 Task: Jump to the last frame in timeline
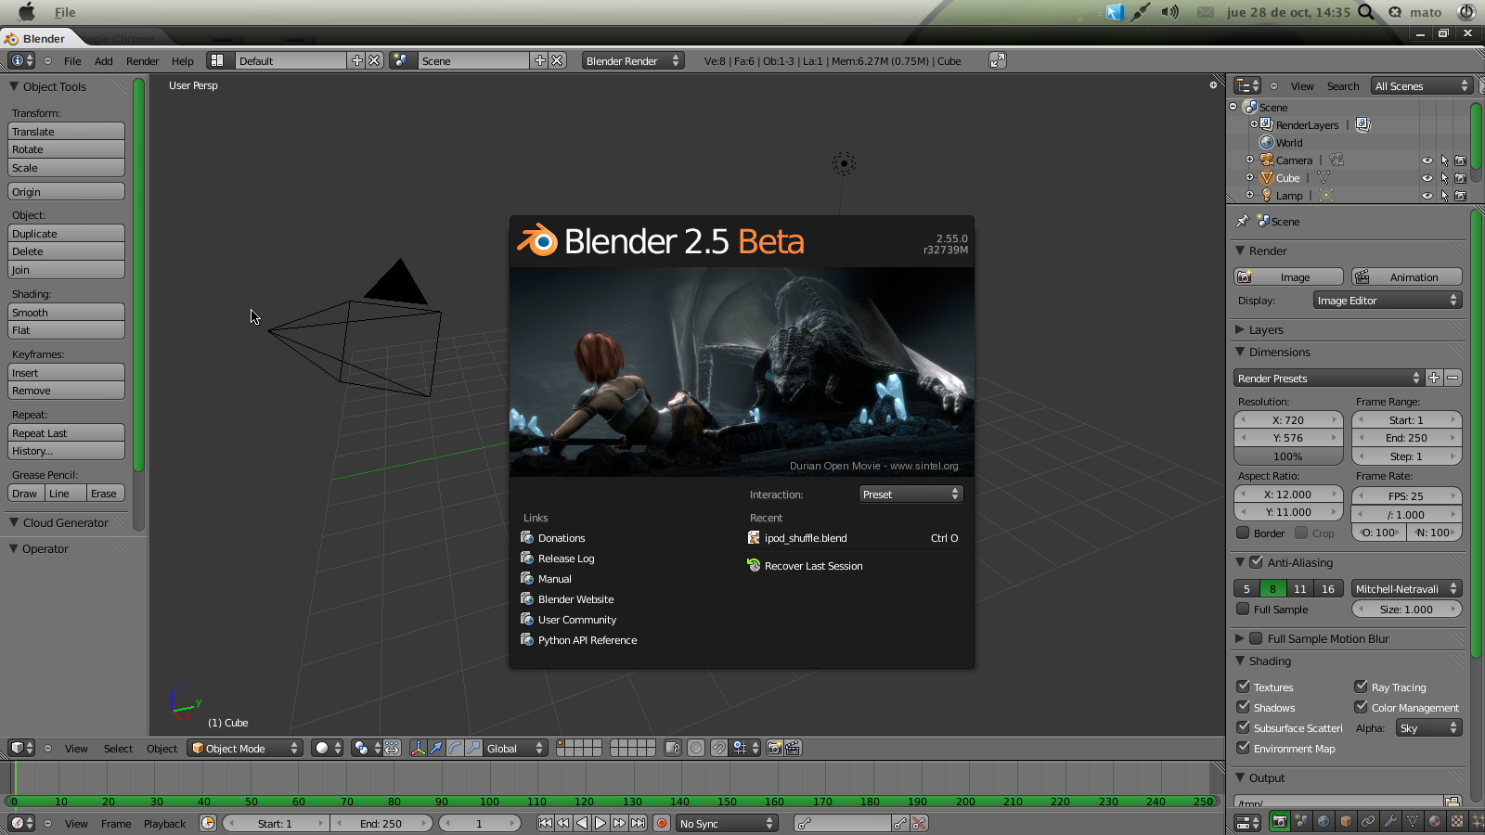639,823
